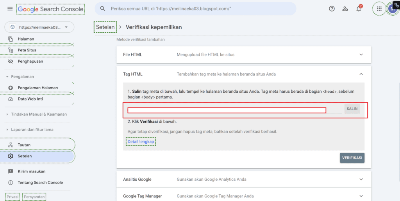Open the Persyaratan footer link
Screen dimensions: 400x201
[34, 197]
